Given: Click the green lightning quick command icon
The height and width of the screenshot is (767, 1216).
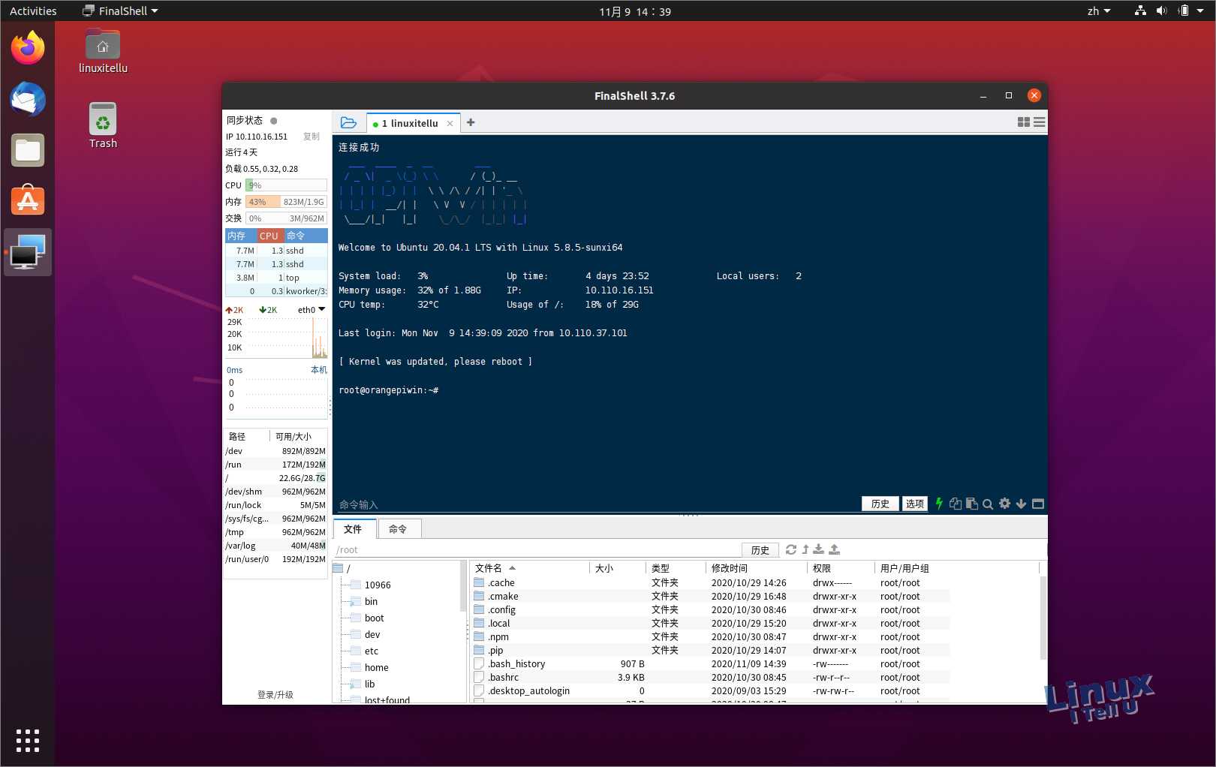Looking at the screenshot, I should pos(938,504).
